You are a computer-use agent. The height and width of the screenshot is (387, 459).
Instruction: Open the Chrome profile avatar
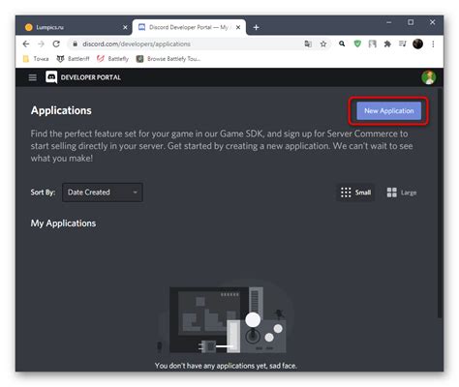coord(417,44)
